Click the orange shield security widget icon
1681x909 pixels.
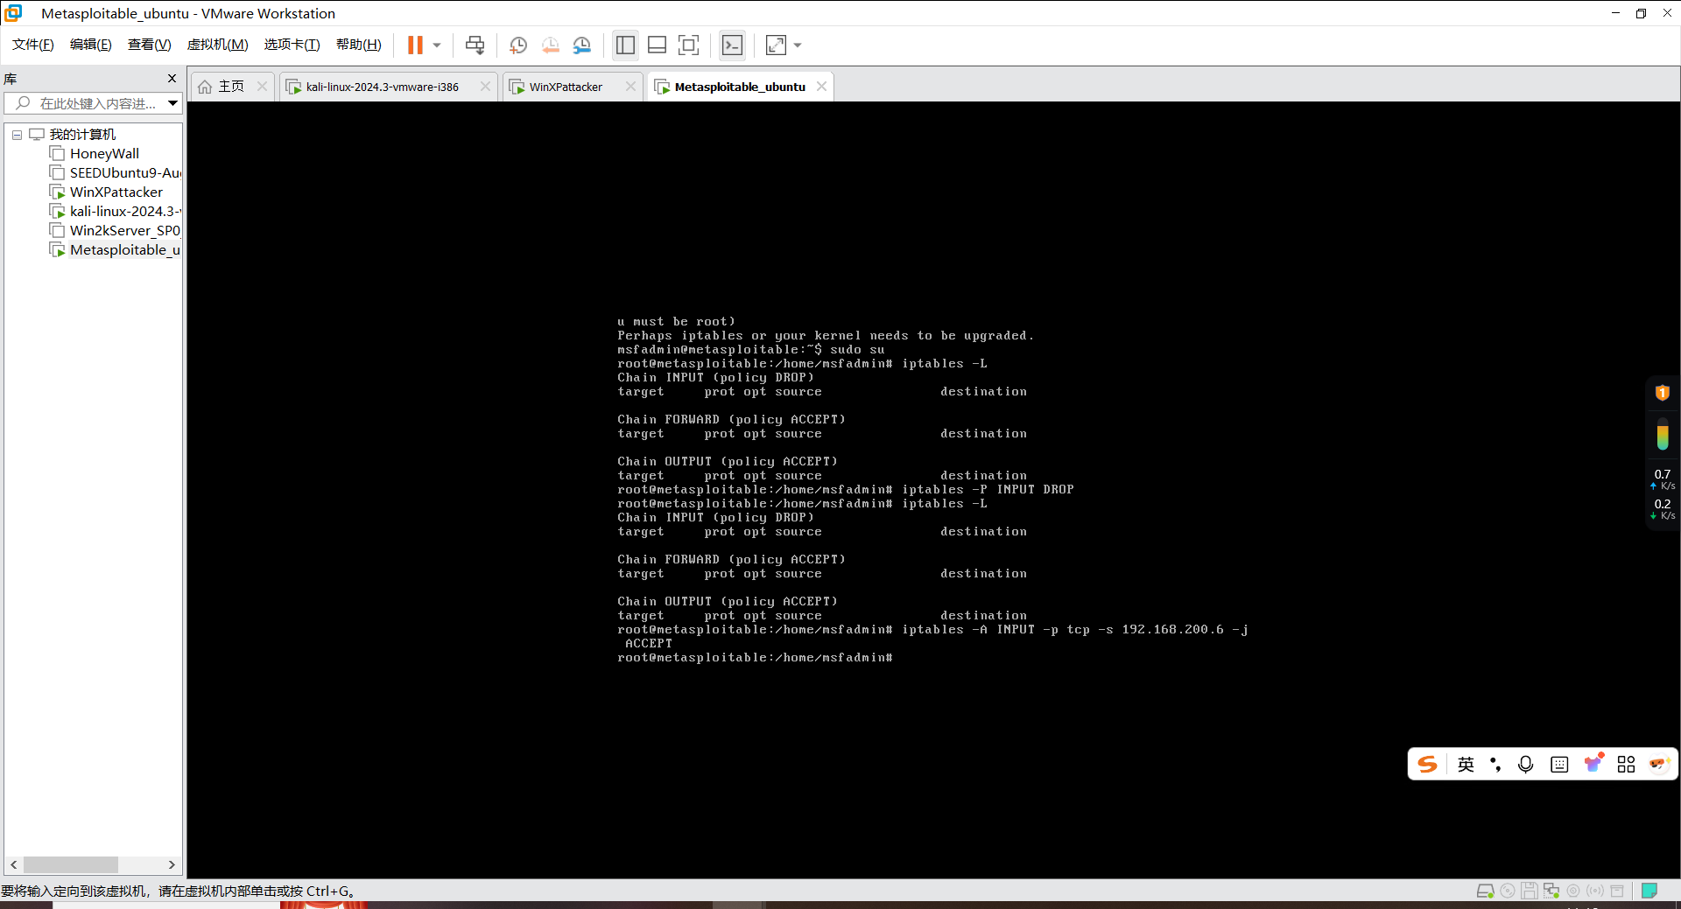(x=1662, y=393)
